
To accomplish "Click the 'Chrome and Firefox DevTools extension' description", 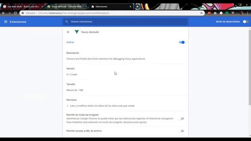I will (106, 59).
